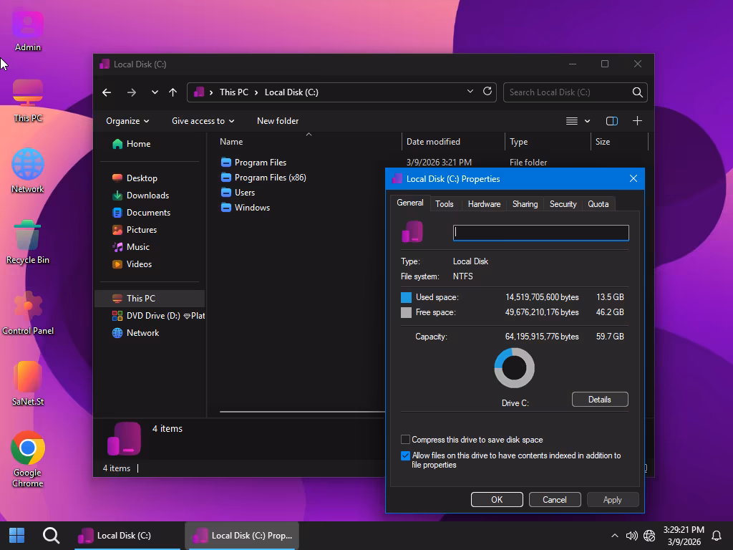
Task: Refresh the Local Disk (C:) folder view
Action: tap(487, 92)
